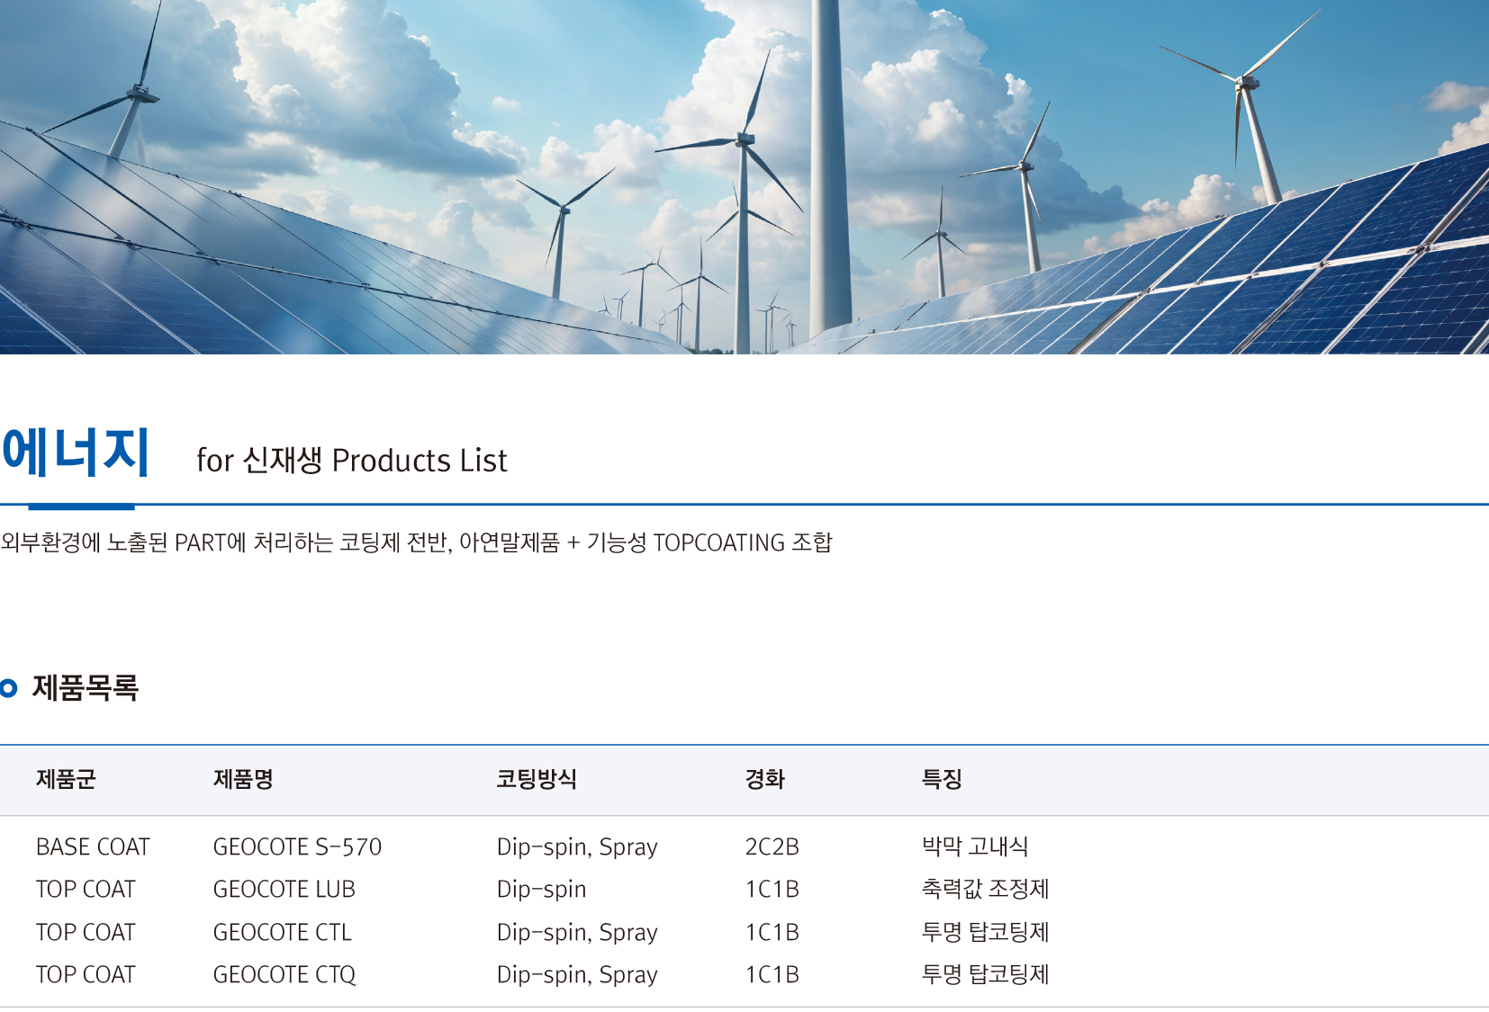Click the 'Dip-spin' cell in the GEOCOTE LUB row
Screen dimensions: 1489x1012
(x=542, y=890)
